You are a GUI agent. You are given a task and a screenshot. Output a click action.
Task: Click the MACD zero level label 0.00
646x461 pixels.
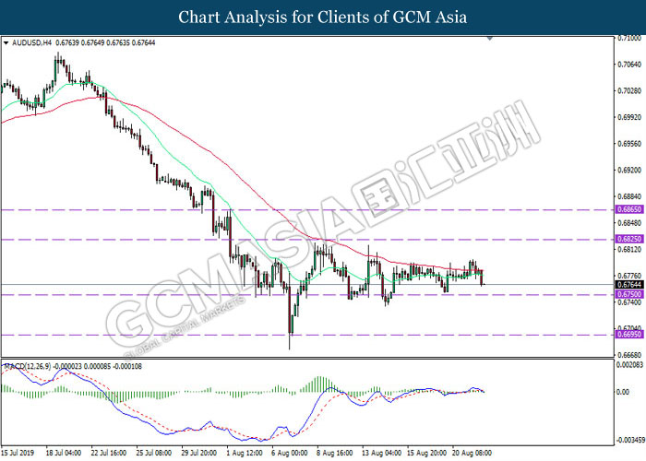(623, 392)
